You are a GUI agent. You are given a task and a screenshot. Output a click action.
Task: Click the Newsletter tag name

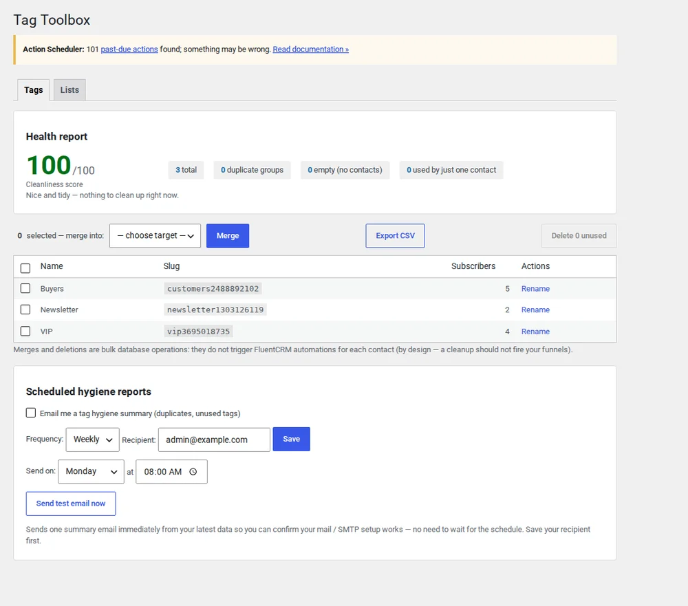coord(59,310)
